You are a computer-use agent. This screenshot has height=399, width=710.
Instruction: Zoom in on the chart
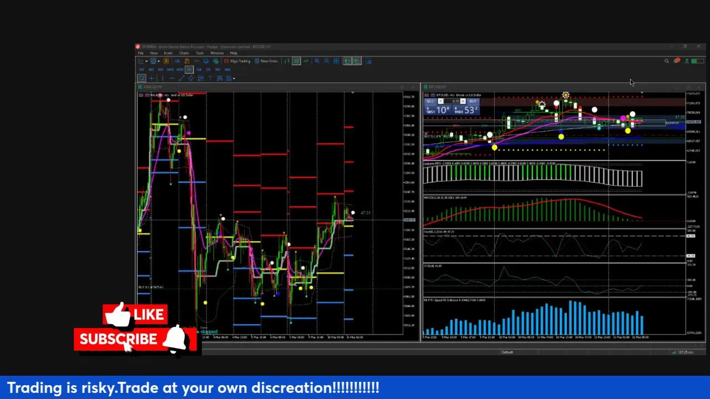tap(317, 61)
